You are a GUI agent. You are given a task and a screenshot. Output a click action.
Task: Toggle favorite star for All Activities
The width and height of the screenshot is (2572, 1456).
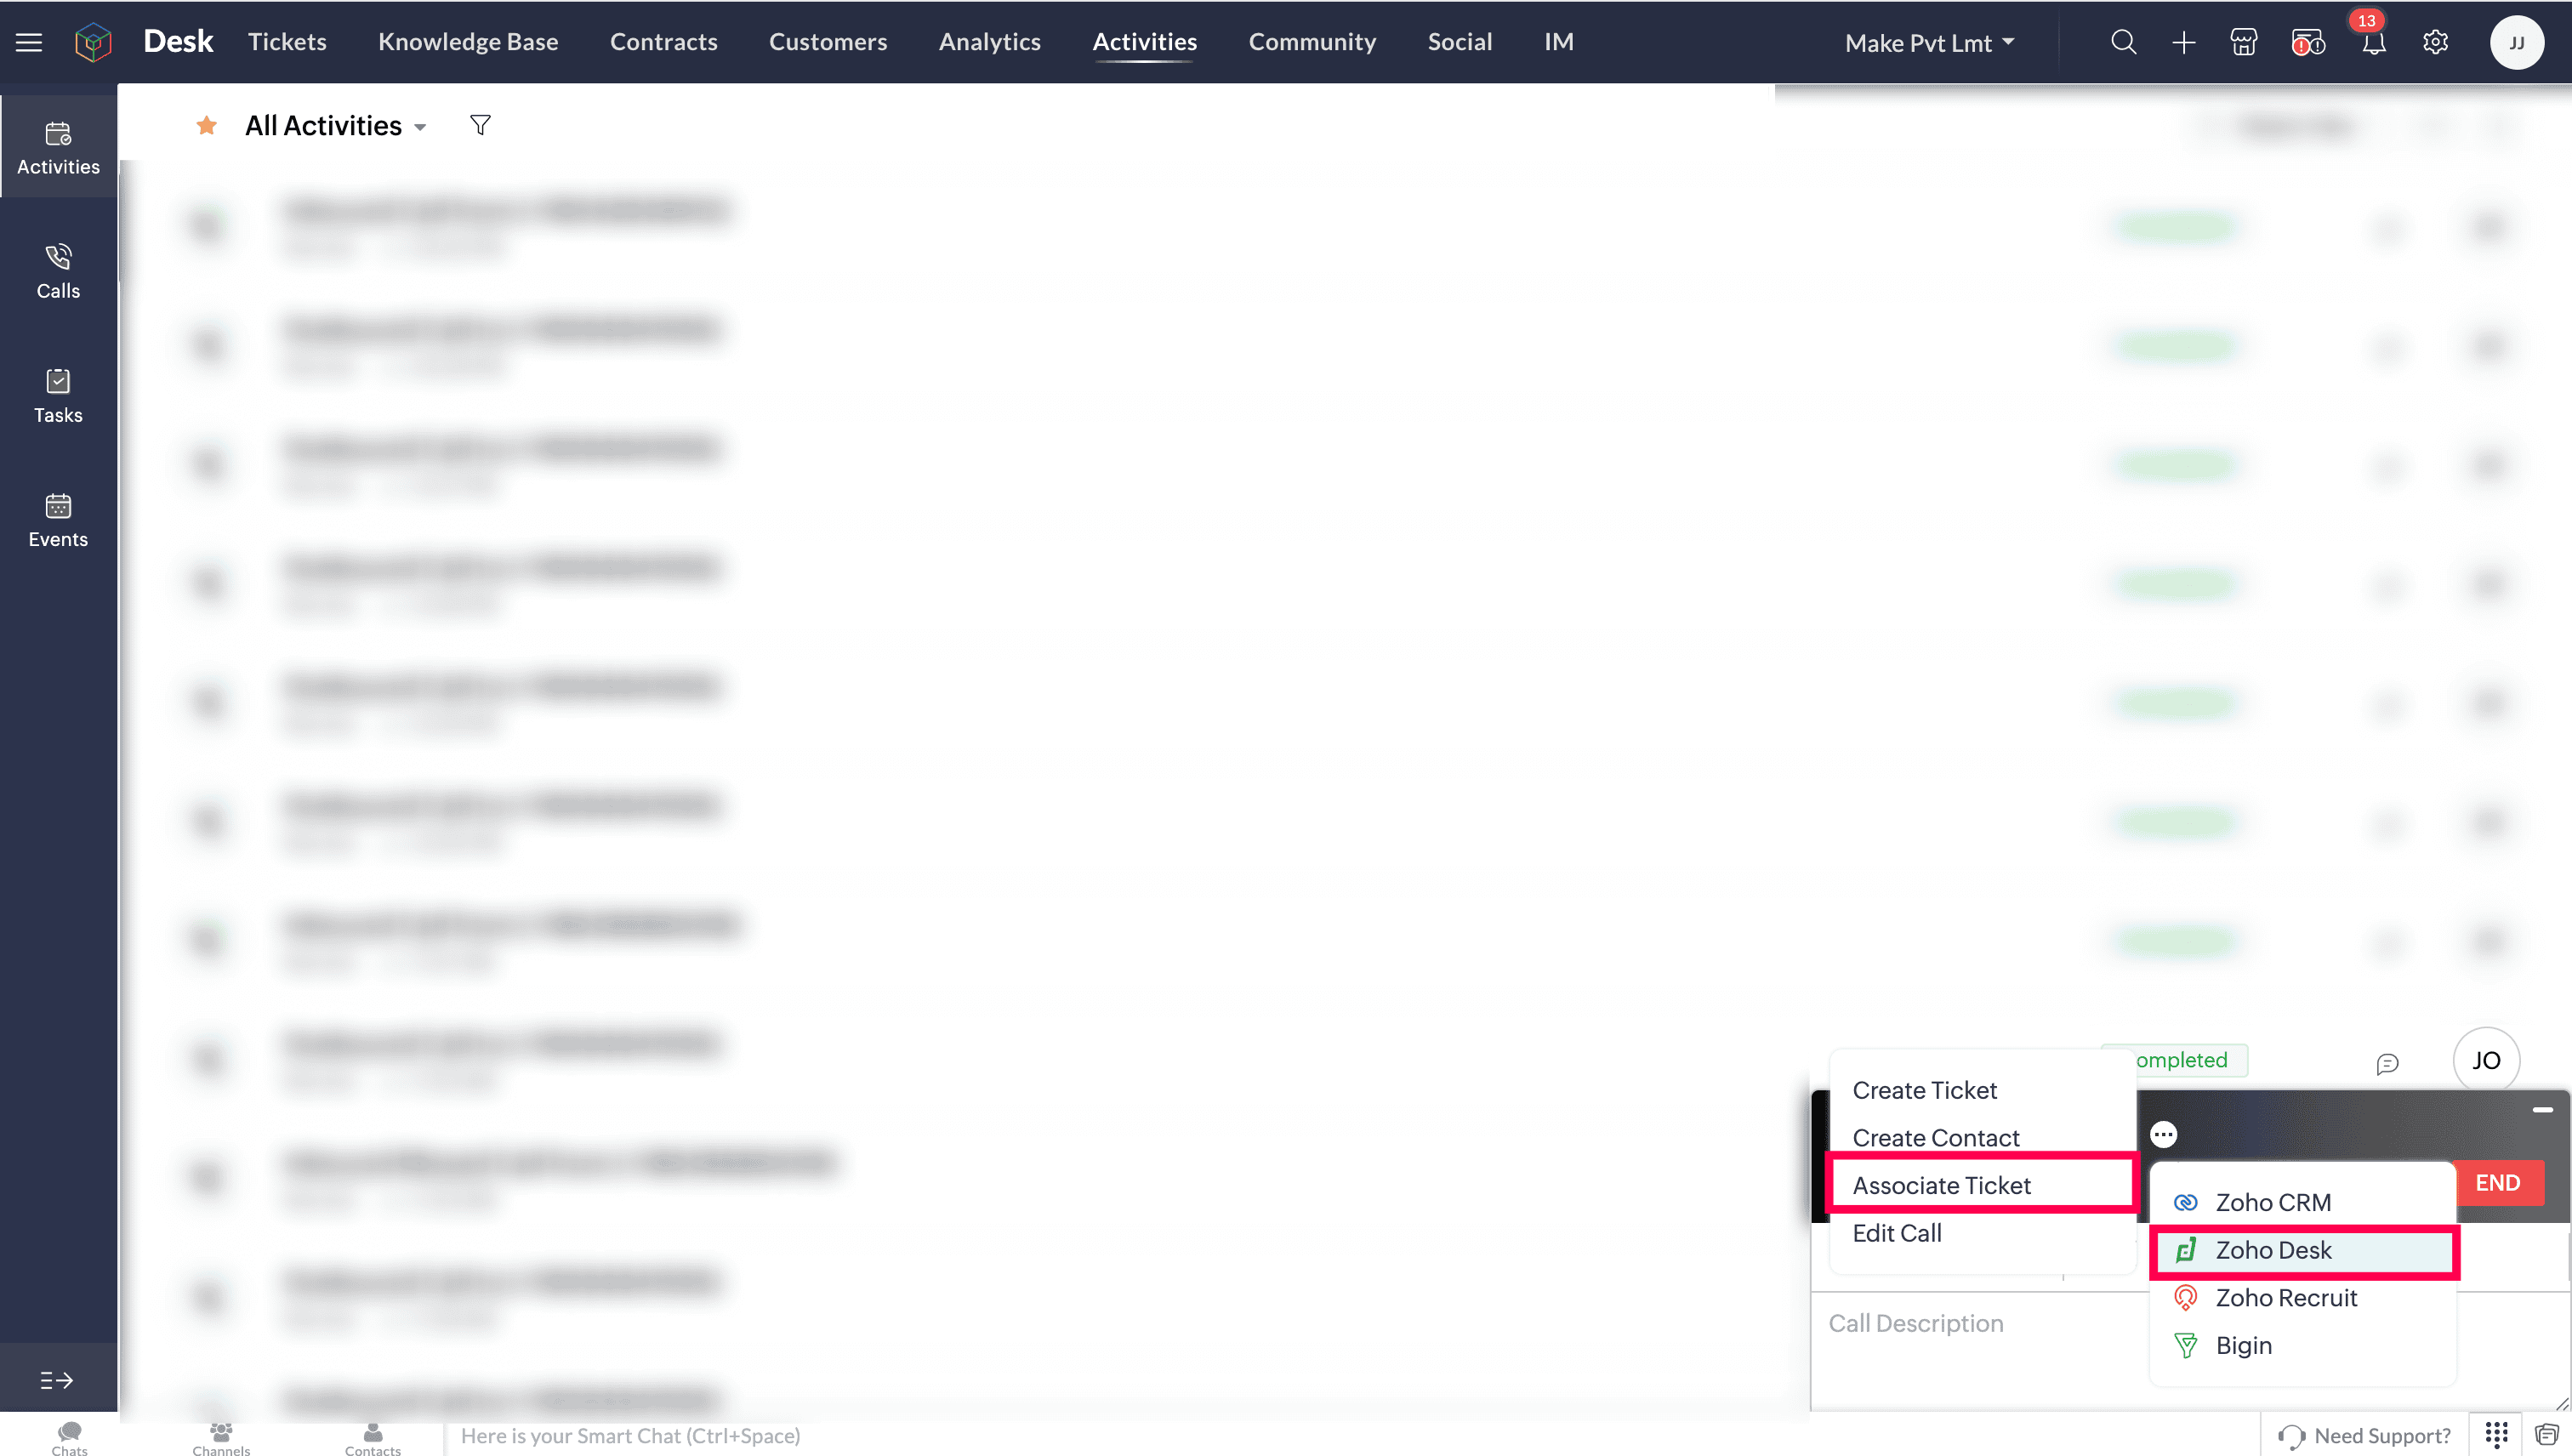206,125
